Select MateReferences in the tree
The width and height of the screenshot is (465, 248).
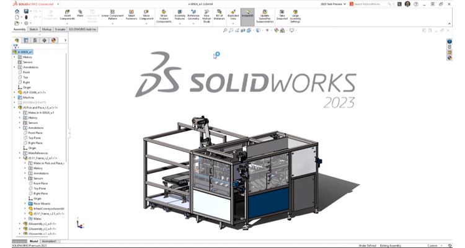[35, 153]
